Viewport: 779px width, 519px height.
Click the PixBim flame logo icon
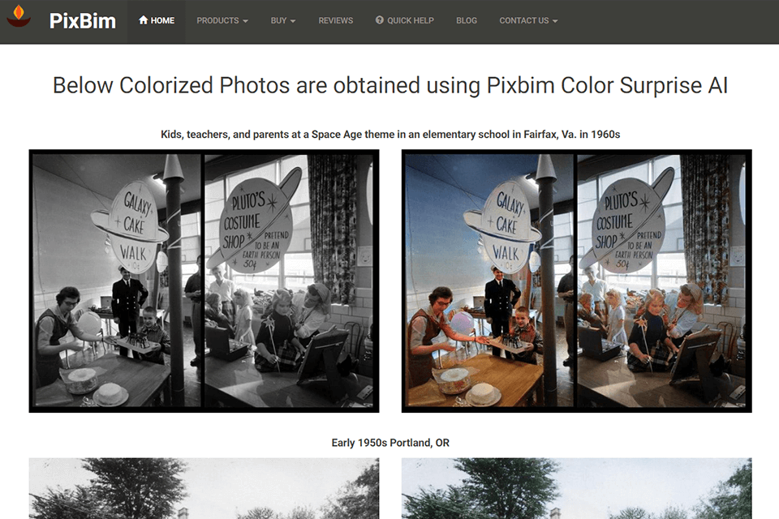(19, 16)
